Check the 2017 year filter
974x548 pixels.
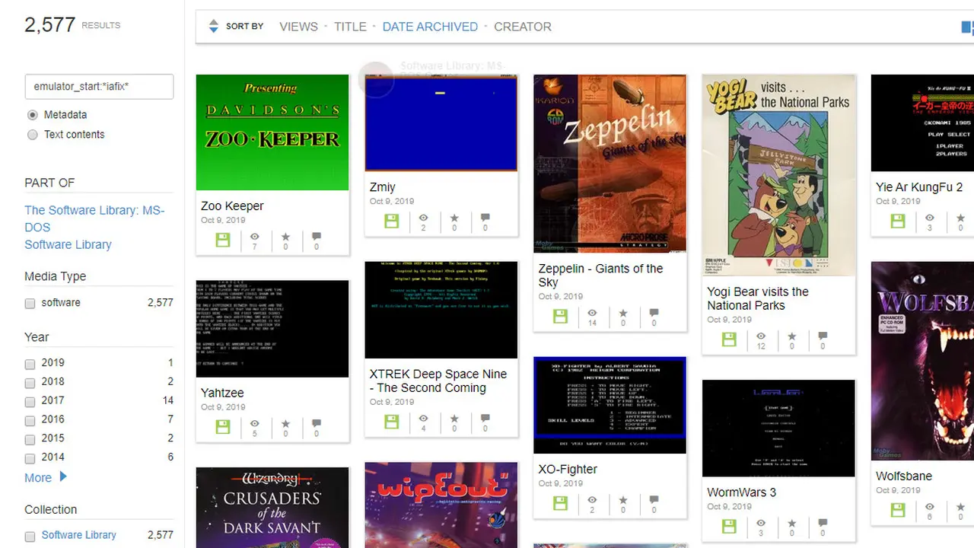(30, 402)
